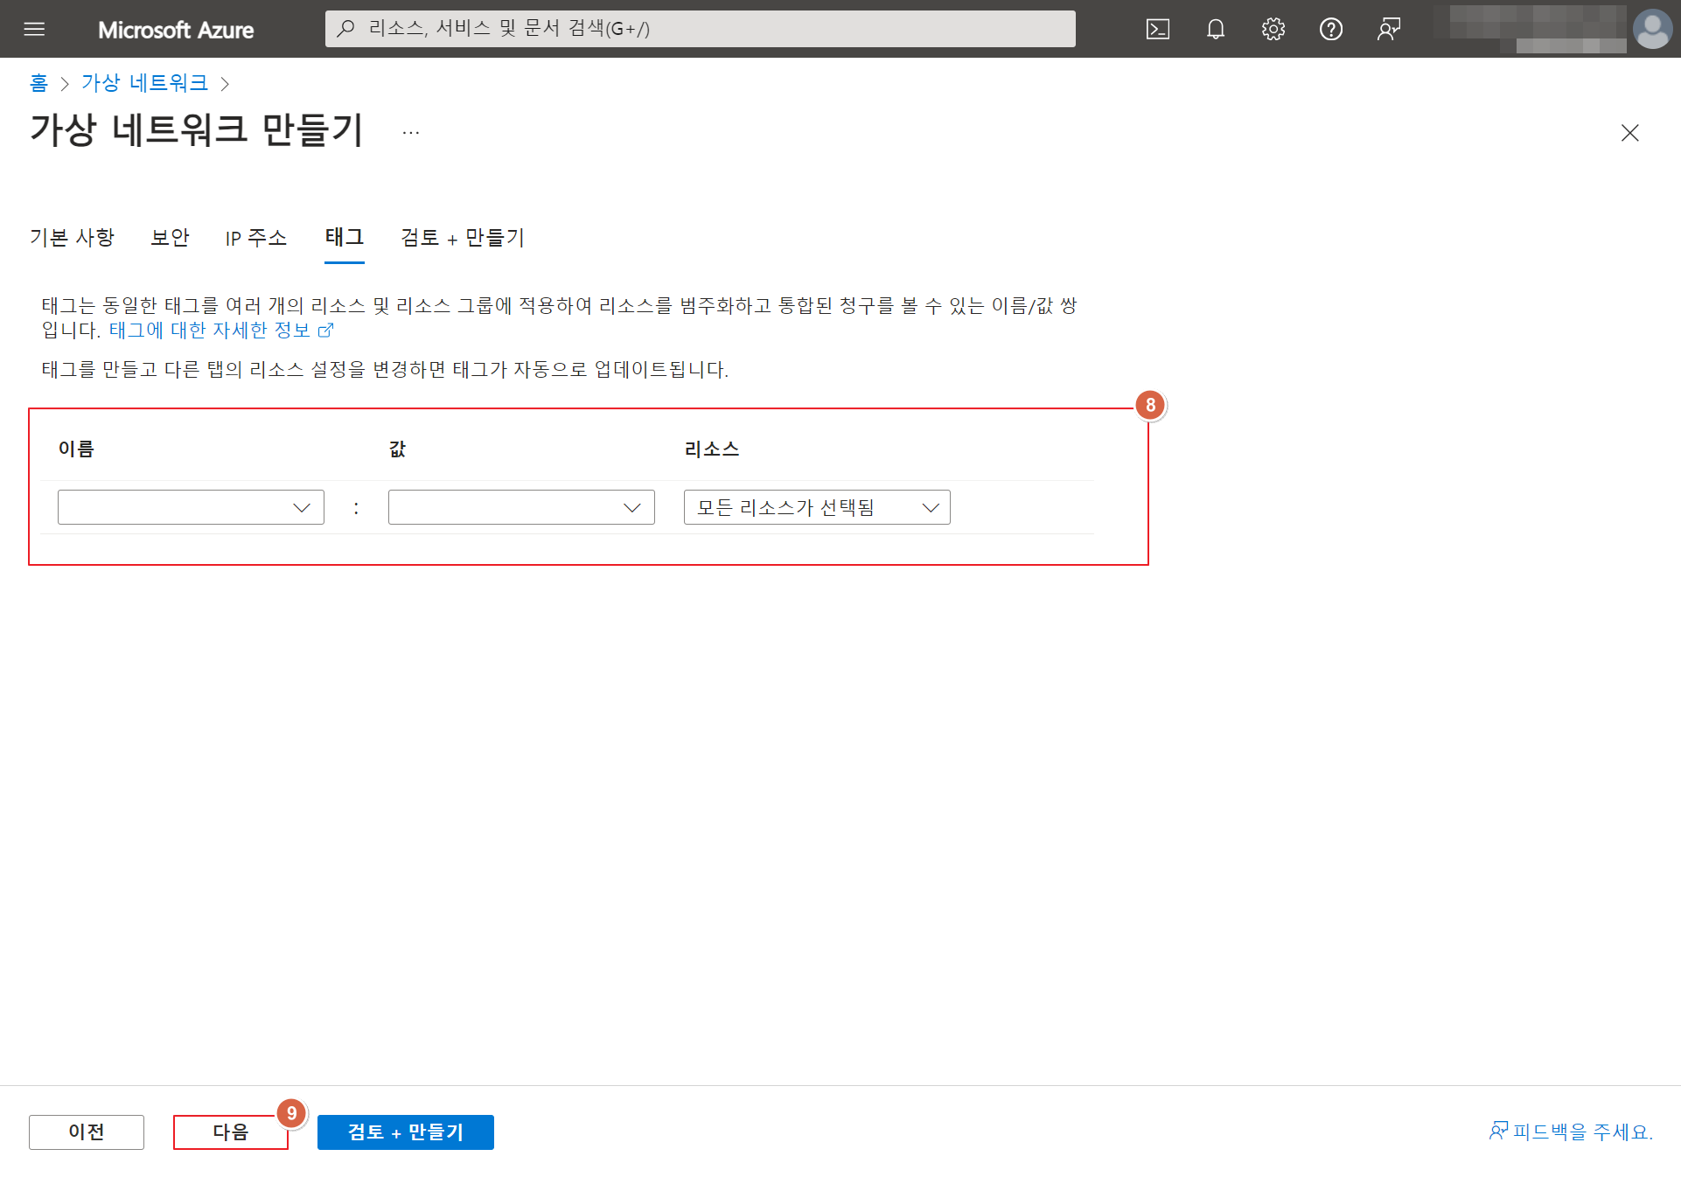Viewport: 1681px width, 1177px height.
Task: Go to the 보안 tab
Action: tap(170, 238)
